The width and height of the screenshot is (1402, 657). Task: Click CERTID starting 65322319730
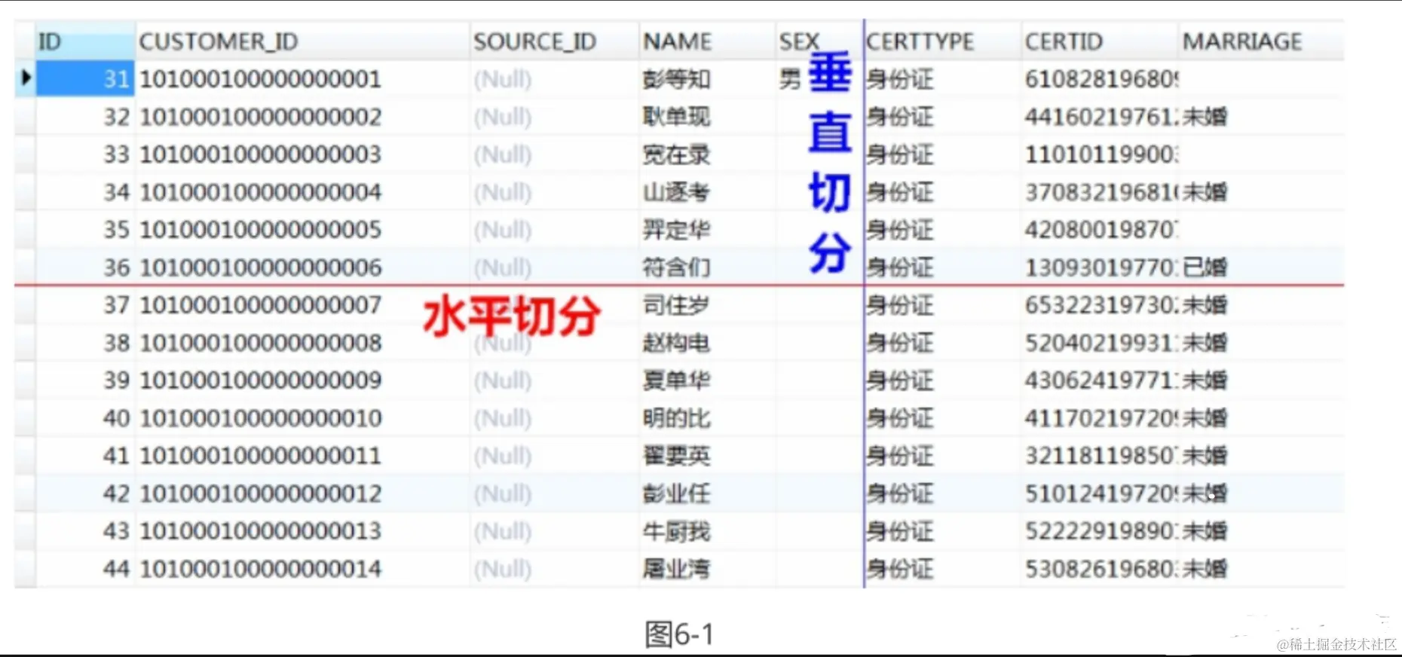1101,305
